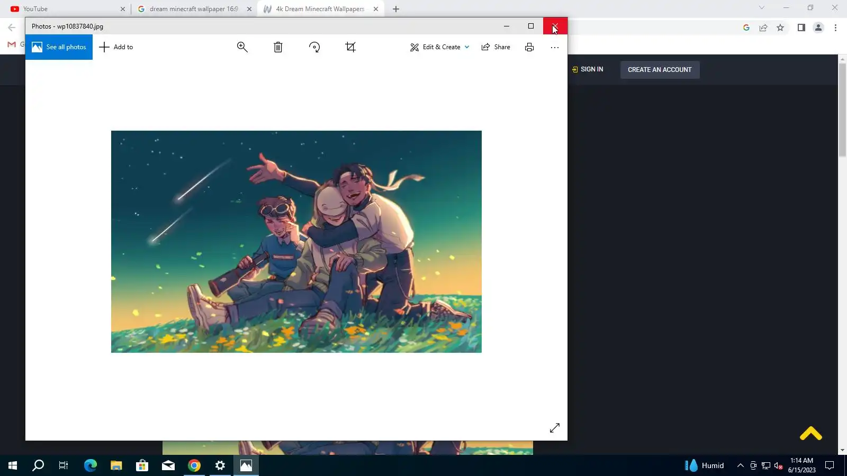Zoom in with the magnifier icon

pos(242,47)
